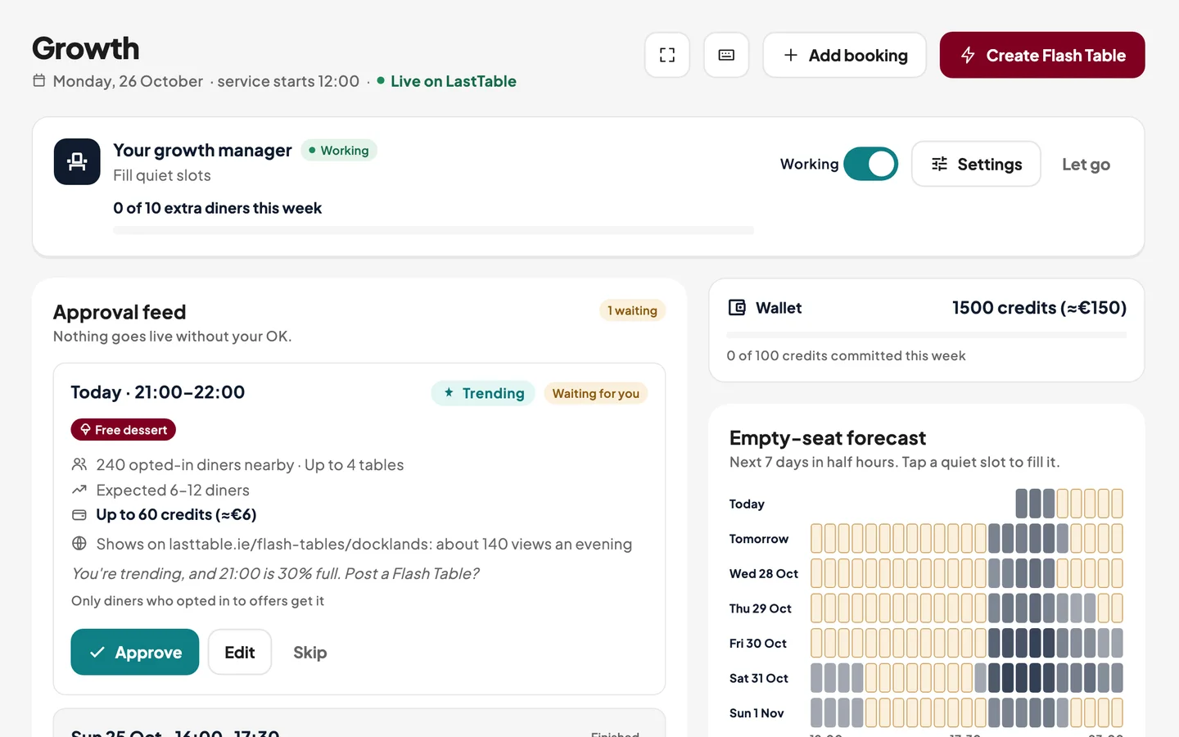Click 'Fri 30 Oct' forecast row label
The image size is (1179, 737).
coord(758,644)
